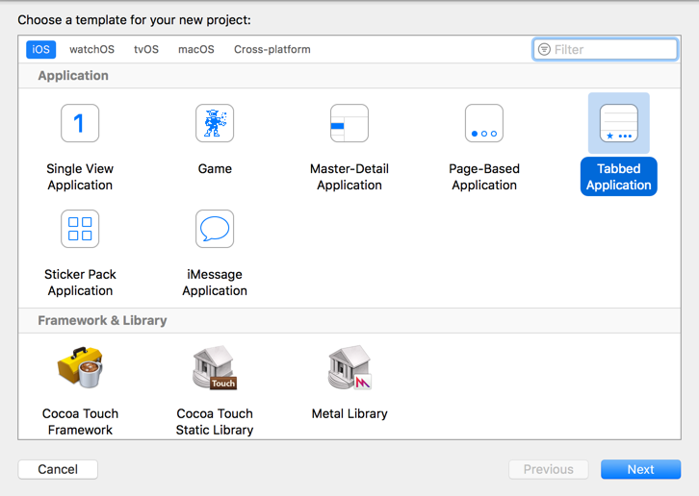The image size is (699, 496).
Task: Select the Tabbed Application icon
Action: [619, 123]
